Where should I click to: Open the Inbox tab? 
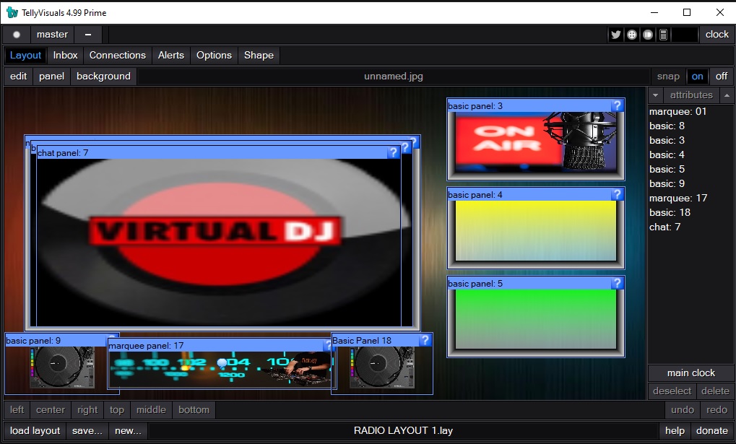click(x=65, y=56)
